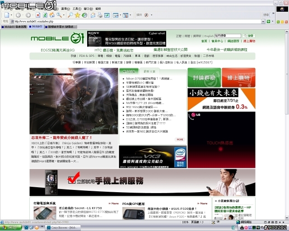Viewport: 289px width, 231px height.
Task: Switch to the third browser tab
Action: (x=61, y=27)
